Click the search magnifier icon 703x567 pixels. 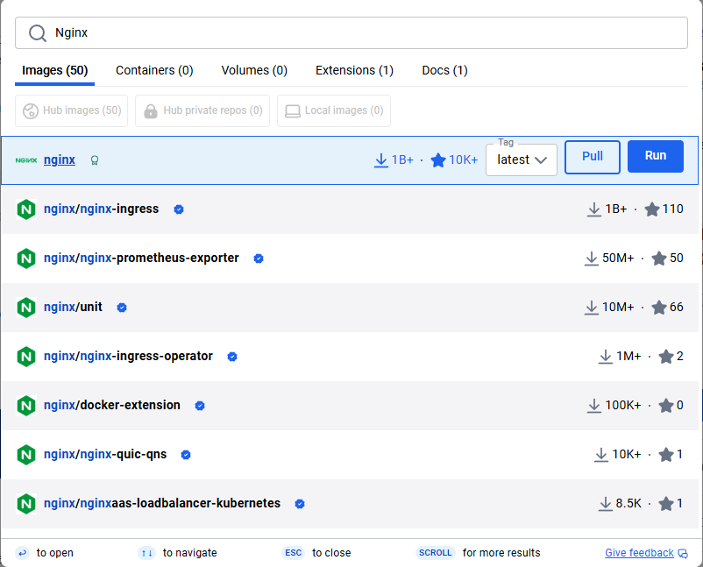click(38, 33)
